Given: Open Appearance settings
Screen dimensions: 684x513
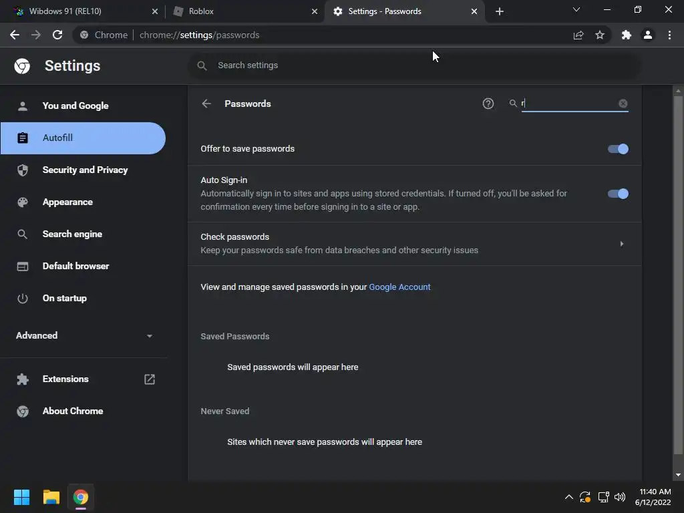Looking at the screenshot, I should [83, 202].
